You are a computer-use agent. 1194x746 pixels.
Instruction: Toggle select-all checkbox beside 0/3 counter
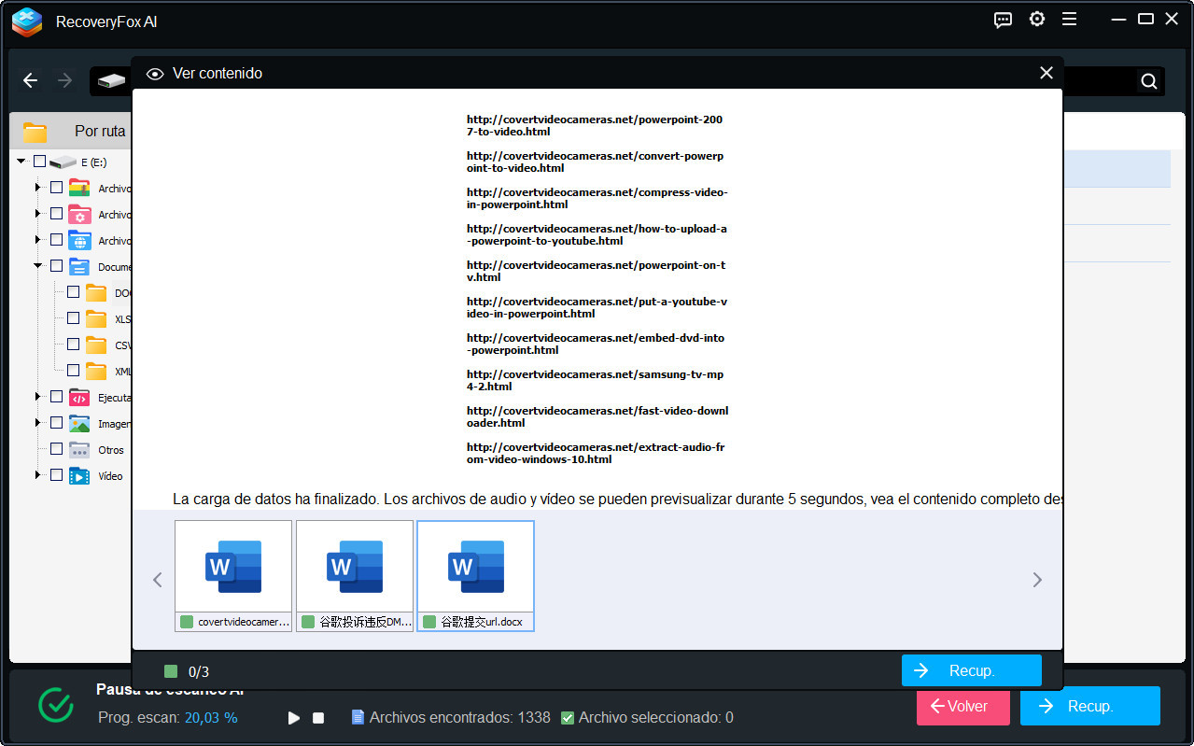click(170, 671)
